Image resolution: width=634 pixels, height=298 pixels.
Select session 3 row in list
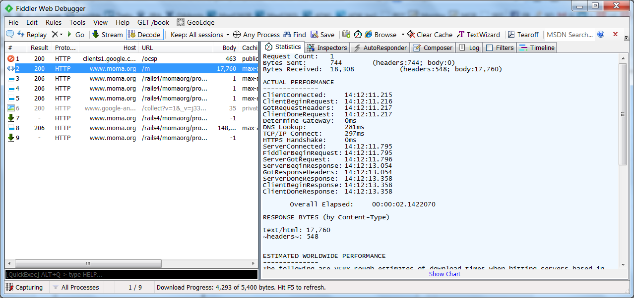[131, 78]
